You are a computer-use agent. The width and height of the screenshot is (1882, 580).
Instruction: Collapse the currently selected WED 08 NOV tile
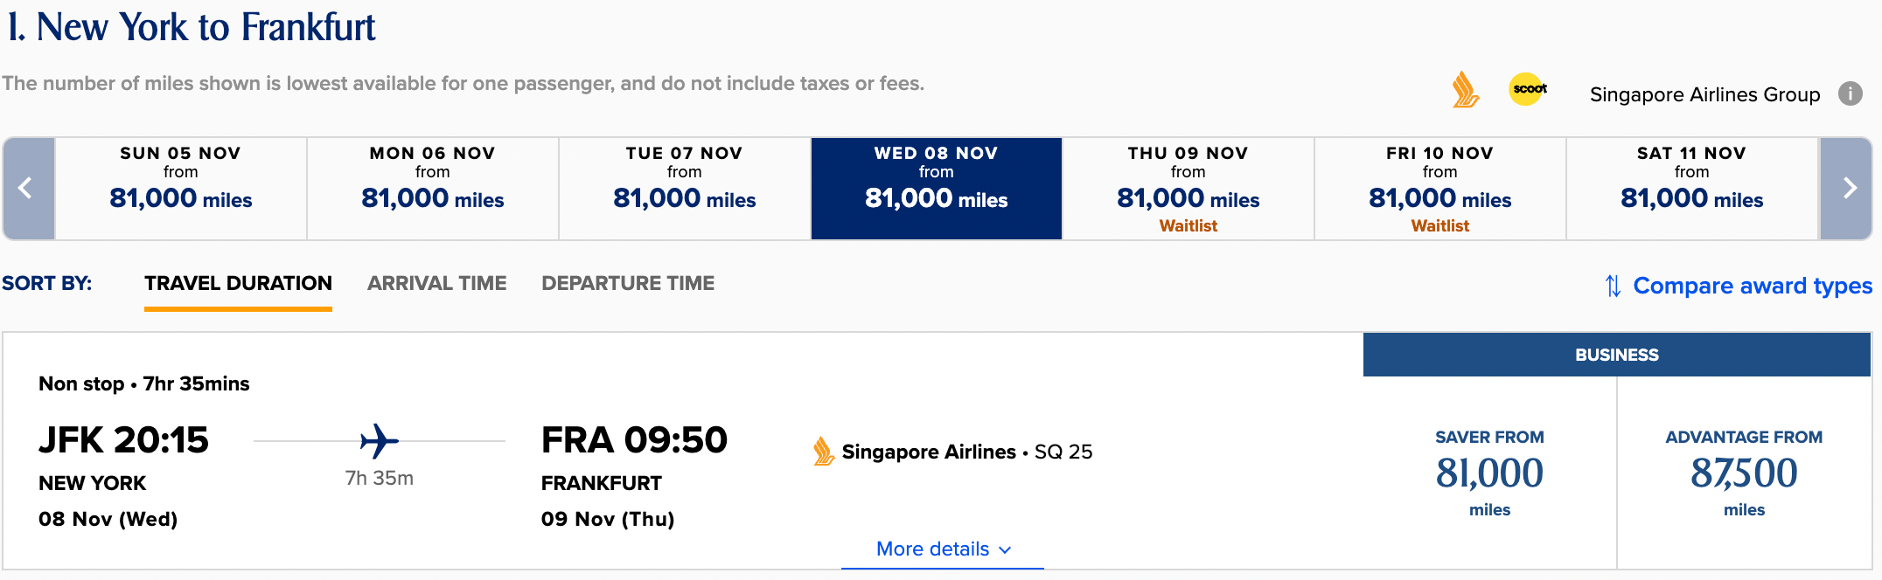click(936, 188)
